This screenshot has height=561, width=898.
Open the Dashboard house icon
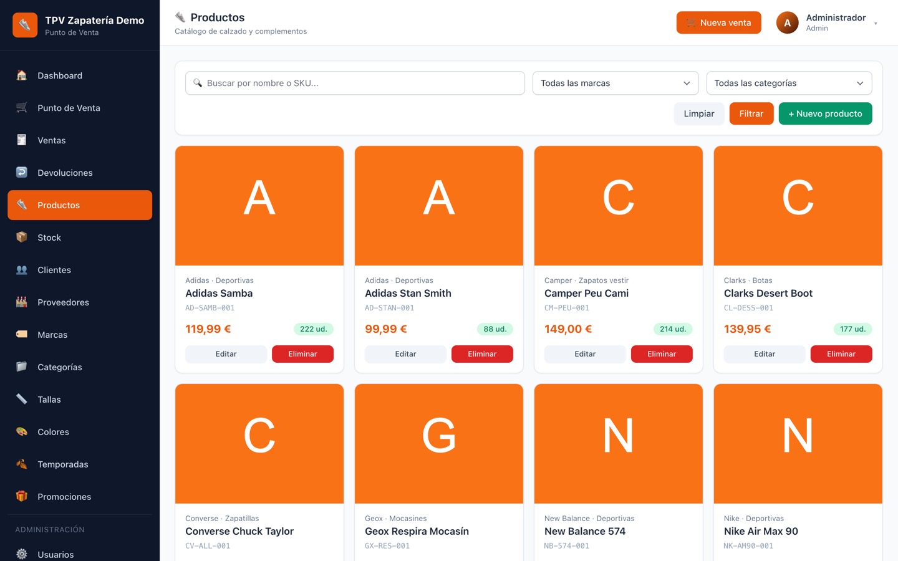(22, 75)
